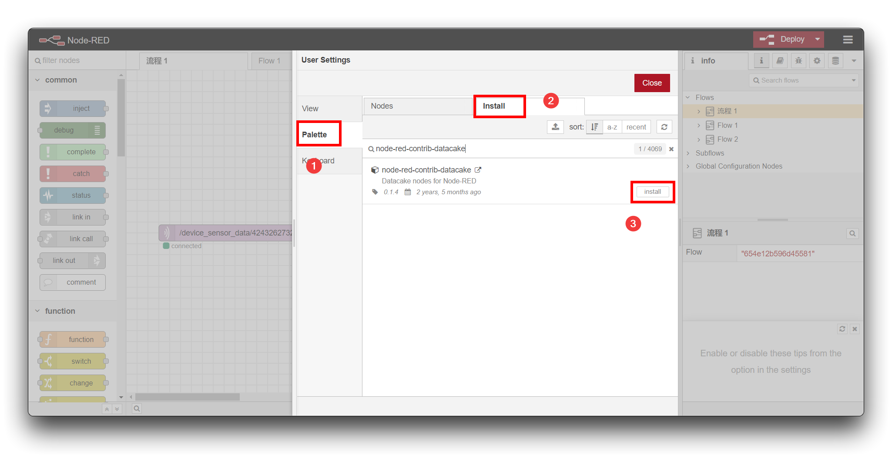Find 流程 1 in workspace magnifier

tap(852, 233)
